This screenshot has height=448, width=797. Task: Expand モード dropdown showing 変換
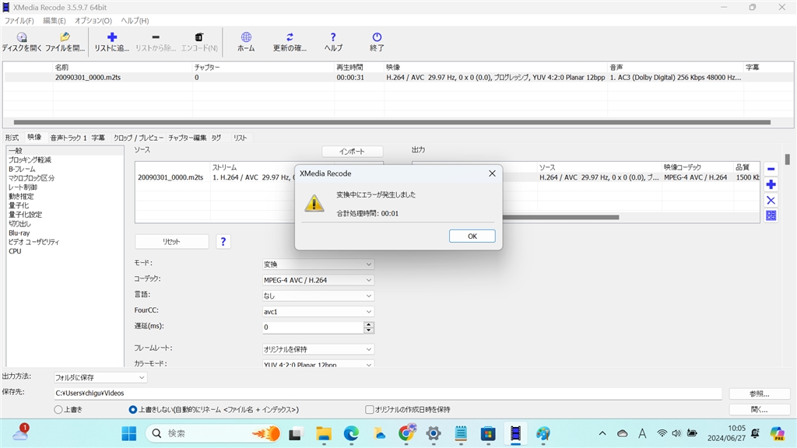pos(318,264)
